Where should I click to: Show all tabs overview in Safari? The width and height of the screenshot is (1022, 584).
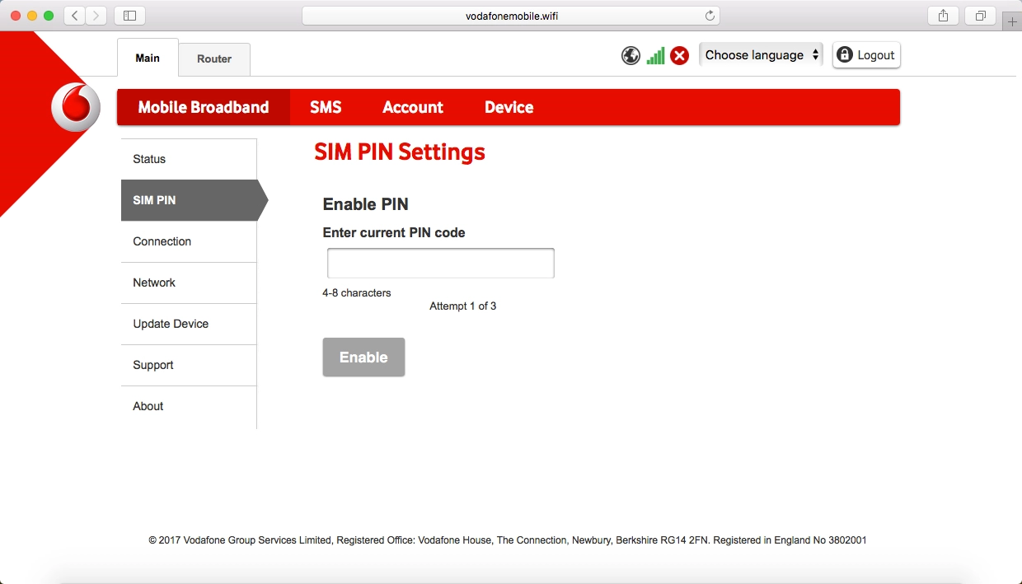981,16
